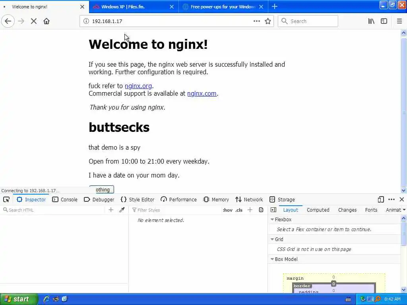Open the Library bookshelf icon
This screenshot has width=407, height=305.
click(371, 21)
